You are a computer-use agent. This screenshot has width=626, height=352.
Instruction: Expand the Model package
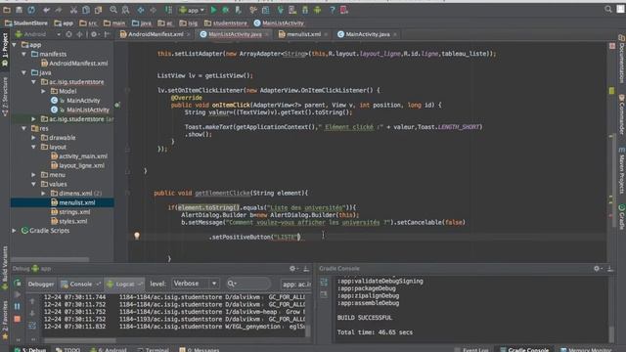click(43, 91)
